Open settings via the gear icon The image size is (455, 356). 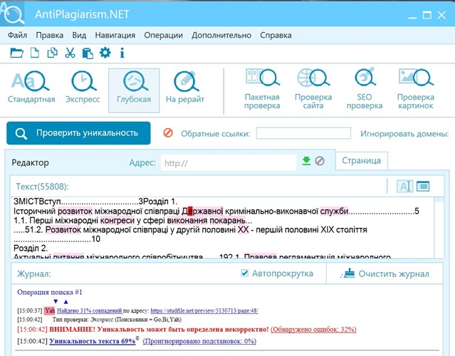105,53
